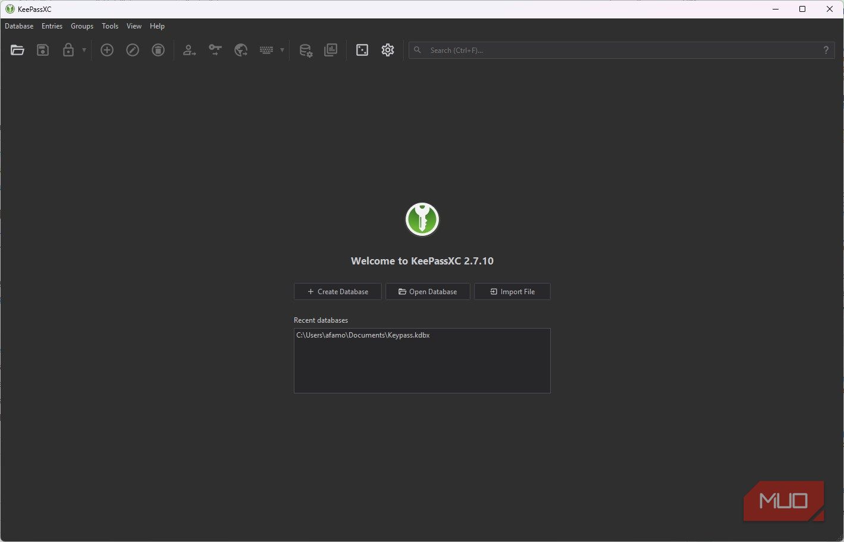The image size is (844, 542).
Task: Open the Password Generator dice icon
Action: pyautogui.click(x=362, y=51)
